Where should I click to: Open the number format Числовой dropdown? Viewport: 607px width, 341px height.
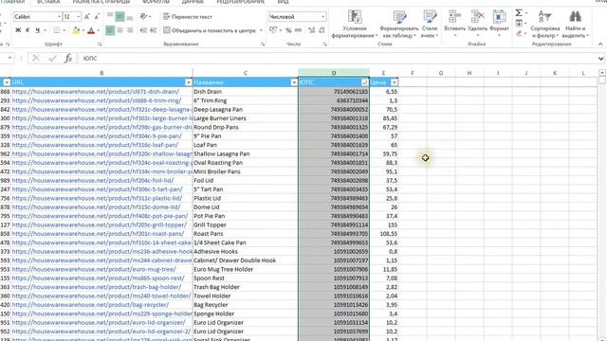coord(322,17)
